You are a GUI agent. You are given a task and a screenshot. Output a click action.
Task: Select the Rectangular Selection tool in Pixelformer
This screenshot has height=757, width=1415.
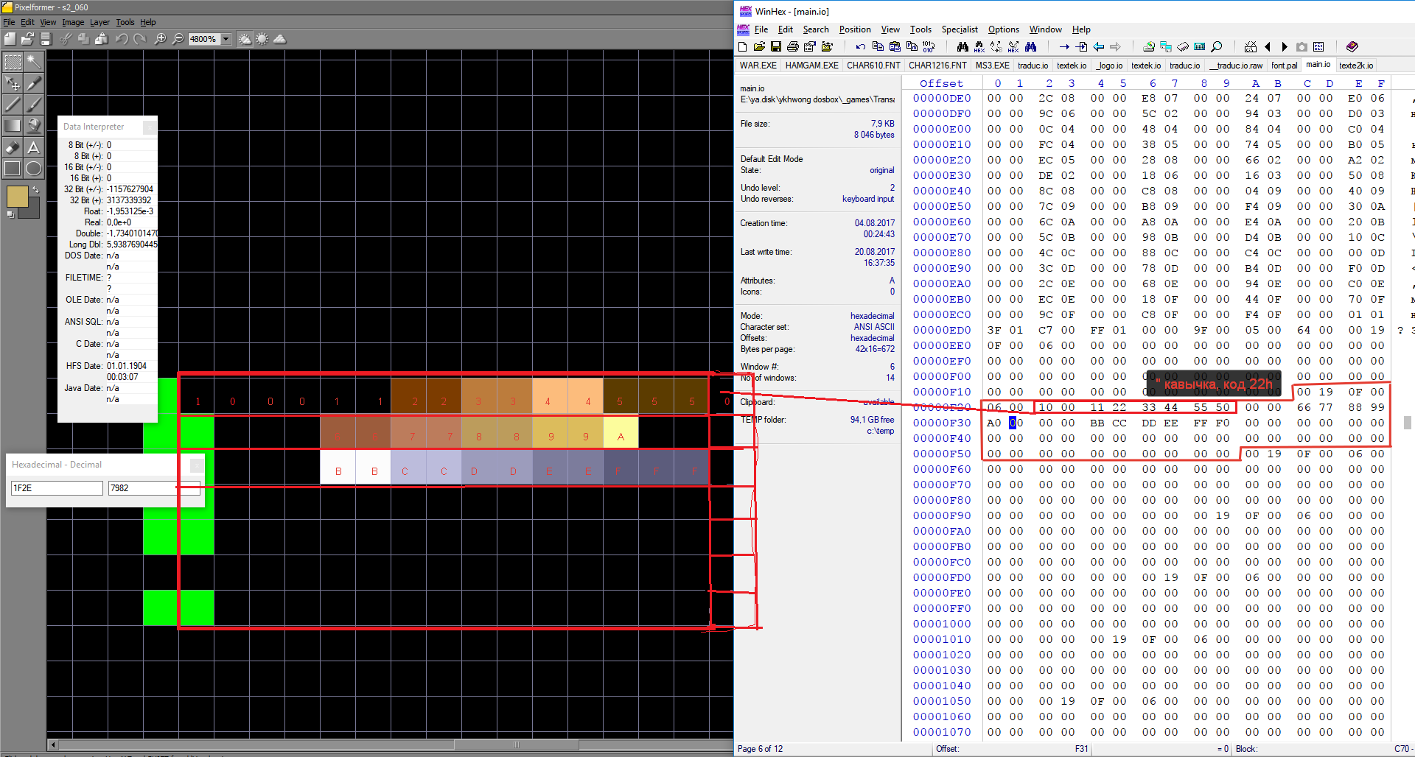pyautogui.click(x=13, y=62)
